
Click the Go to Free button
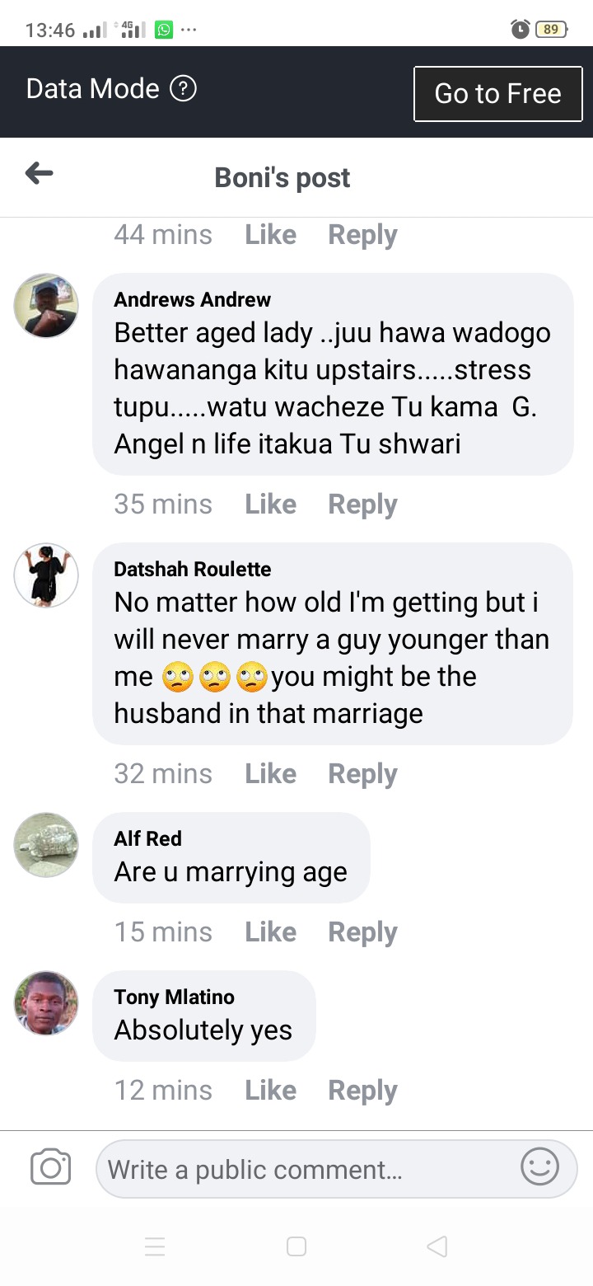click(x=498, y=93)
